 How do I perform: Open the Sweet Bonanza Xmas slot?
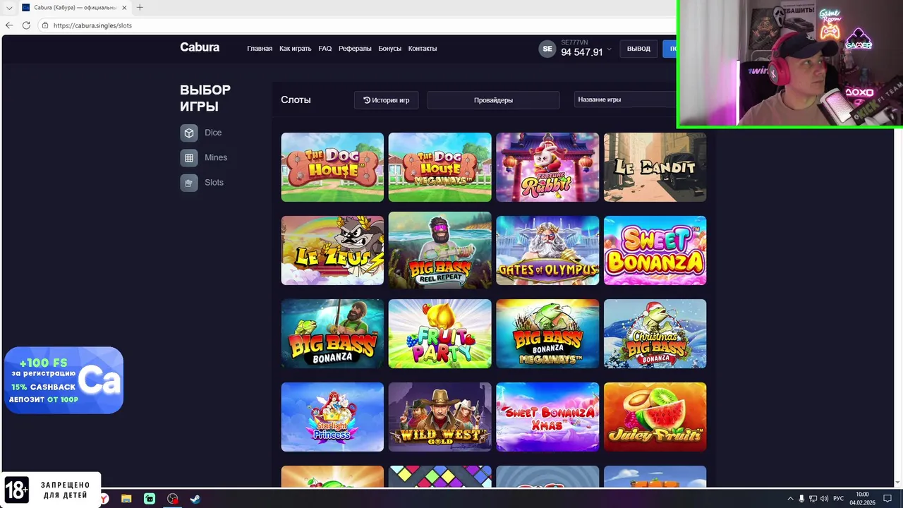(x=547, y=417)
